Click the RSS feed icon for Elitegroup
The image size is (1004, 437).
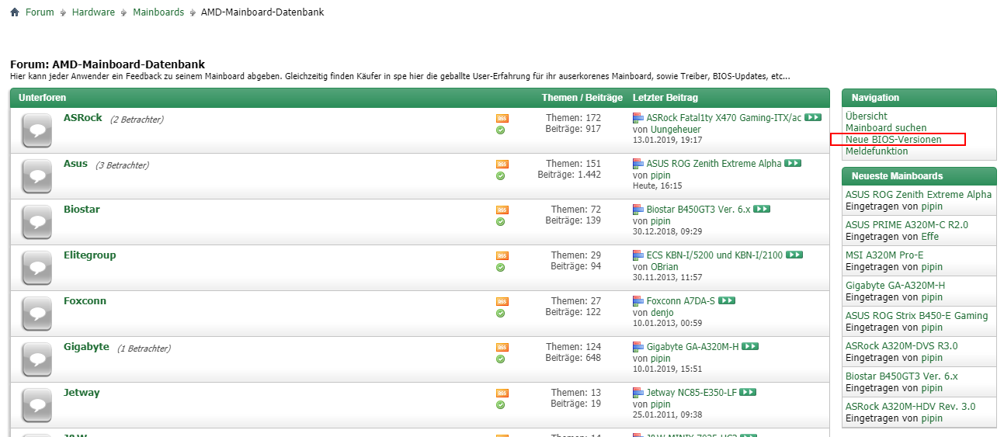[x=502, y=256]
